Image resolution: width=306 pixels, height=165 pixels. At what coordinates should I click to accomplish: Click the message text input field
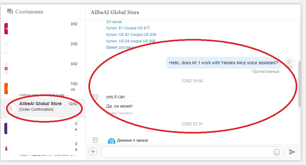coord(192,152)
